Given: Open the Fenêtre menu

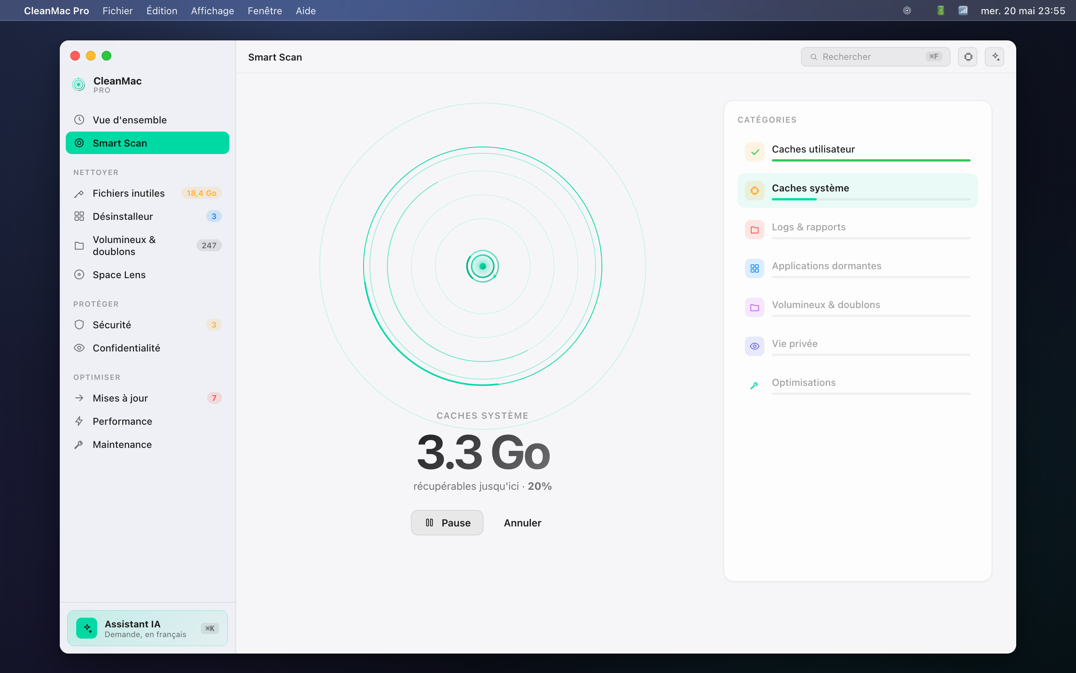Looking at the screenshot, I should (265, 11).
